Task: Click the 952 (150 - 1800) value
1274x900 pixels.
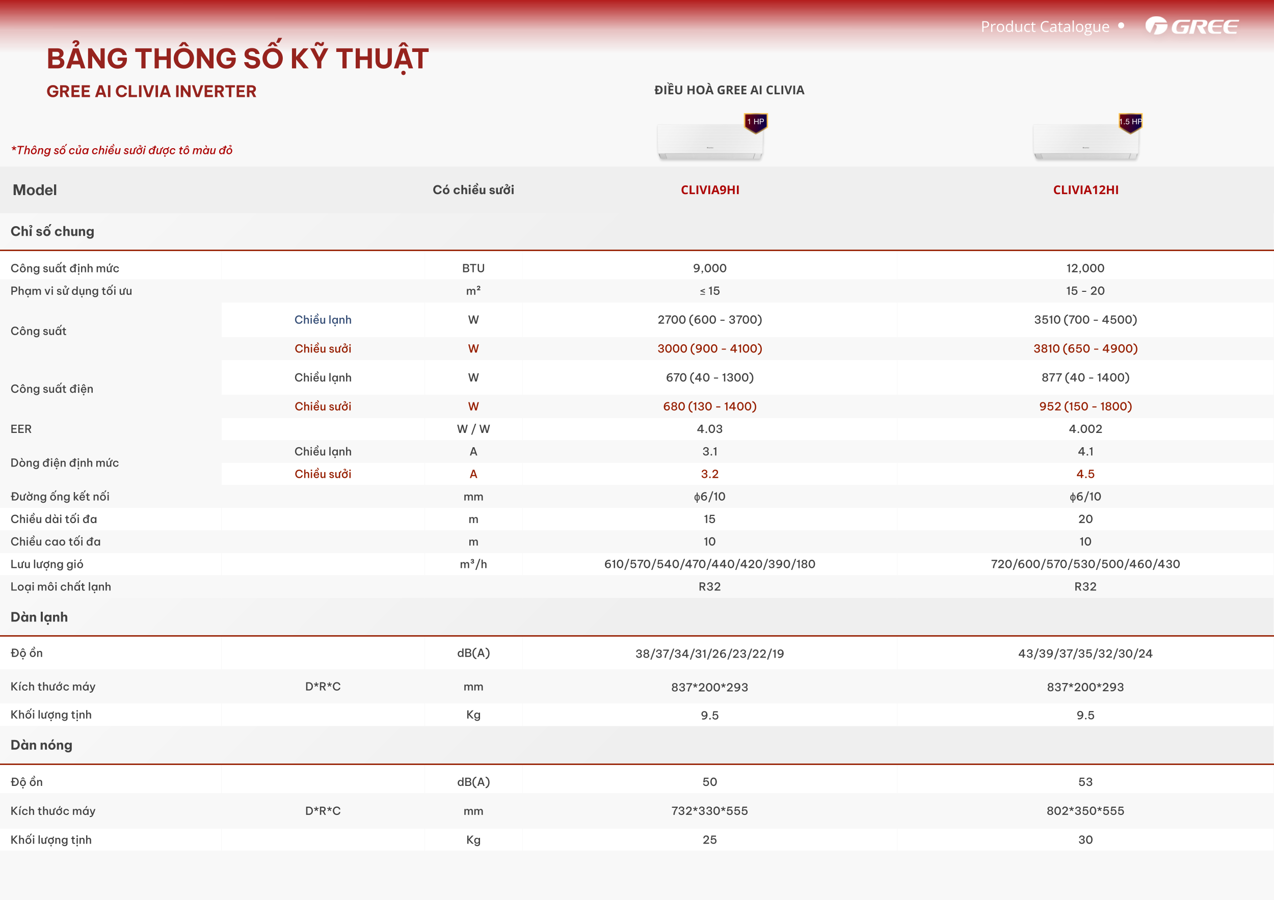Action: point(1085,406)
